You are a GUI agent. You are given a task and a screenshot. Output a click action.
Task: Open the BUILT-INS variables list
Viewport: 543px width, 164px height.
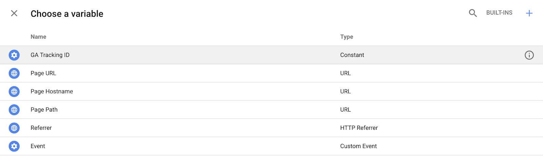(499, 13)
